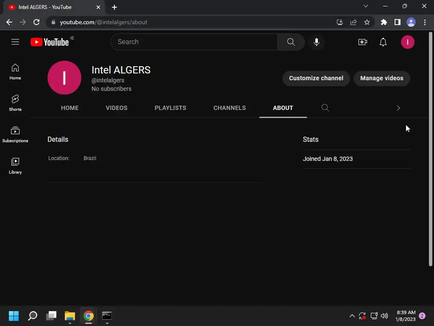Select the ABOUT channel tab
The image size is (434, 326).
pyautogui.click(x=283, y=108)
